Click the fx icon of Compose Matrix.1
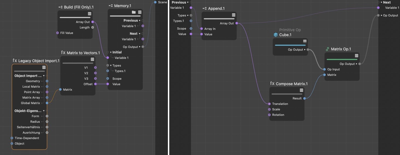 click(x=272, y=84)
